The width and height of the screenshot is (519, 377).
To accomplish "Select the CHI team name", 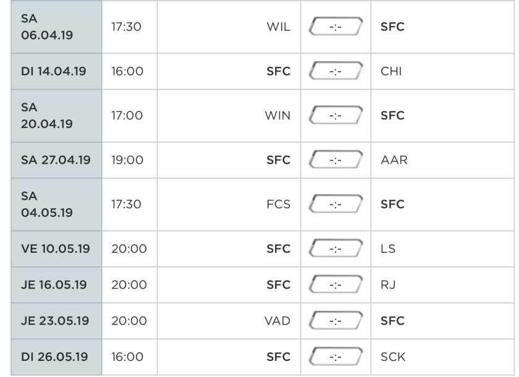I will (391, 72).
